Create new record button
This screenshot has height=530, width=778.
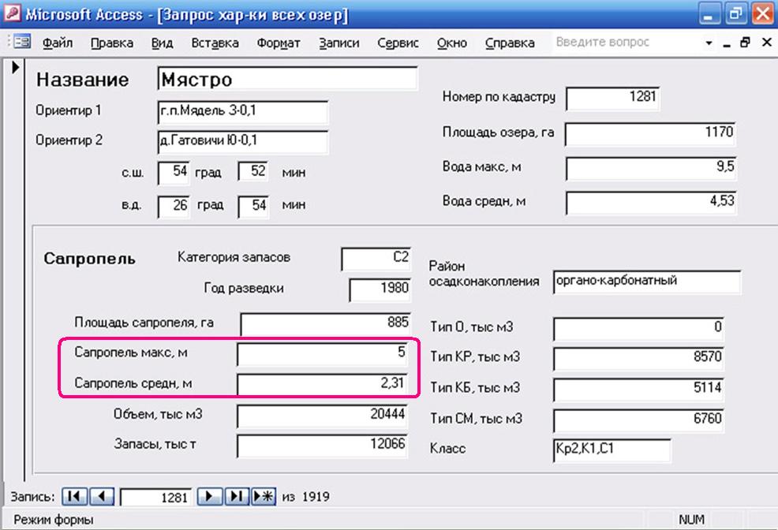click(x=264, y=496)
